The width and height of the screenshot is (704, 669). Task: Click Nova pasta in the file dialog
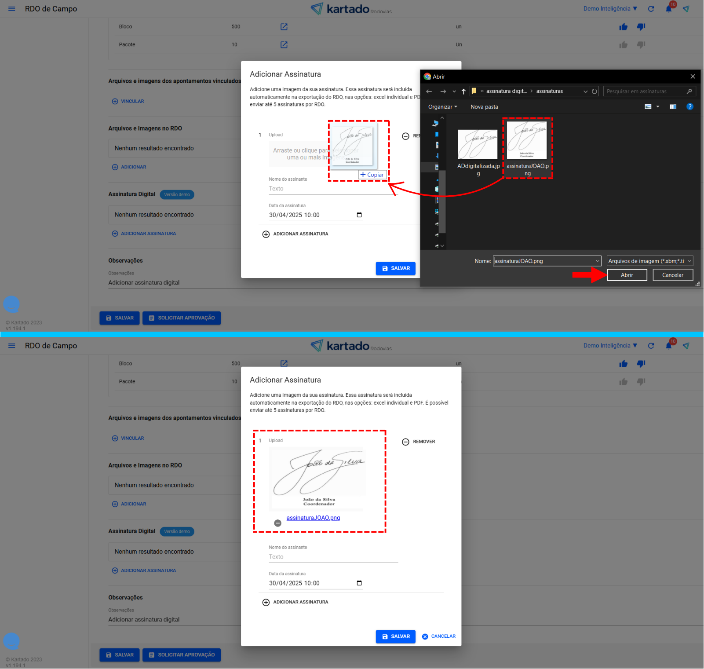pyautogui.click(x=484, y=107)
